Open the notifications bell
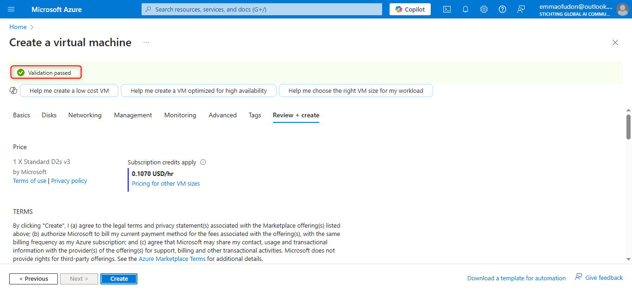The image size is (632, 296). point(465,9)
